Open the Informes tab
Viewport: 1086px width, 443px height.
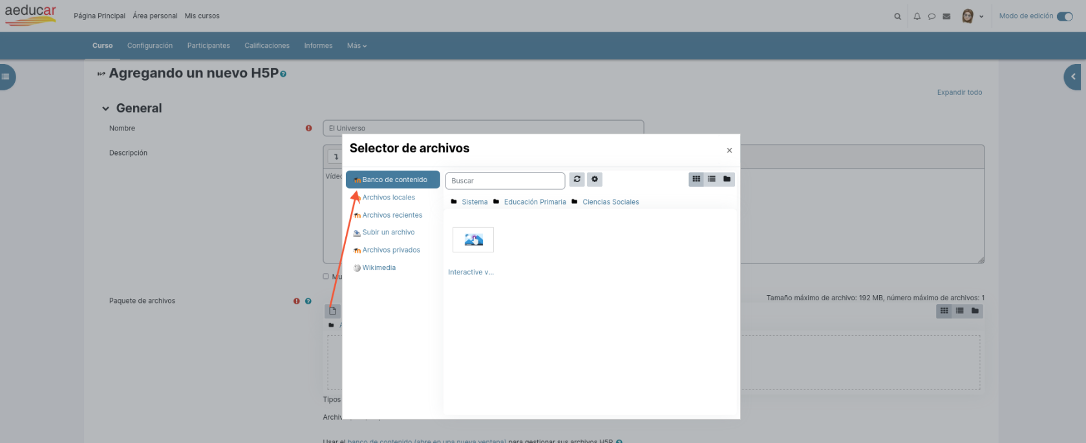pos(319,46)
